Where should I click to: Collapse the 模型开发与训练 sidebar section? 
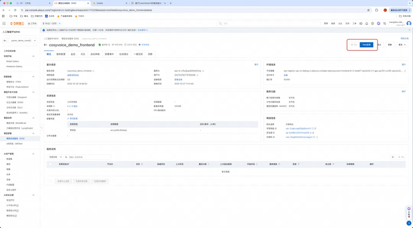tap(33, 92)
